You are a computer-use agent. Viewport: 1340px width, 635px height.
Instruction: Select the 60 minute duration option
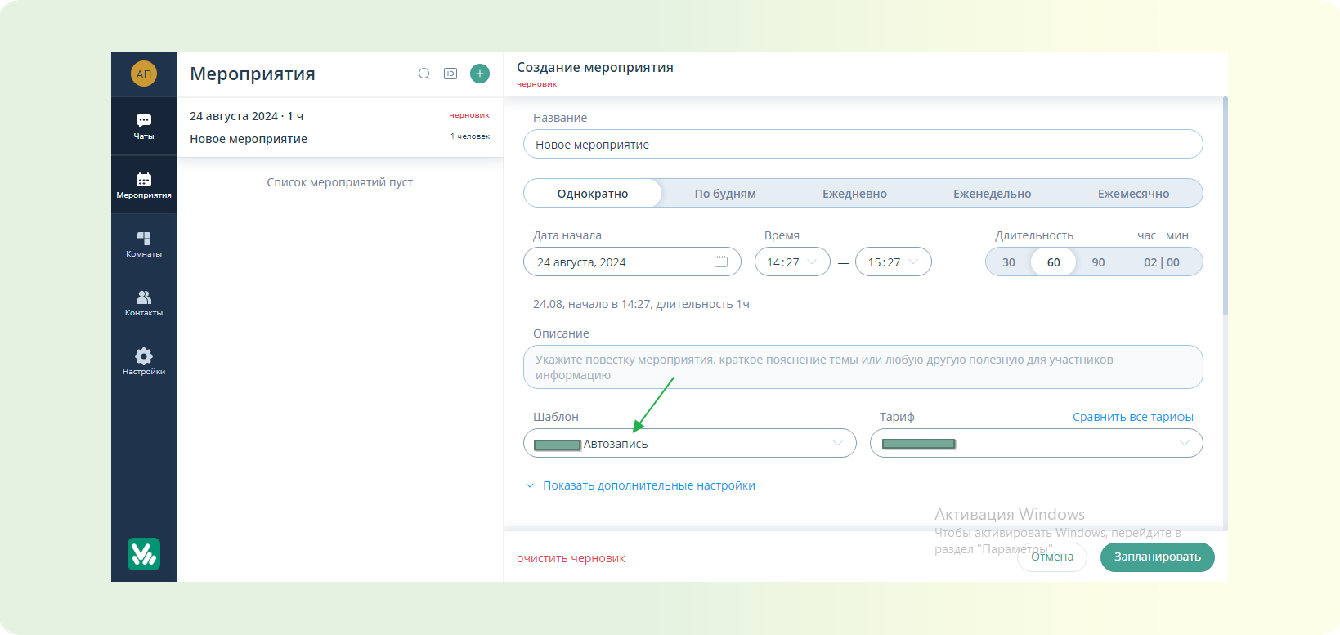click(1053, 262)
